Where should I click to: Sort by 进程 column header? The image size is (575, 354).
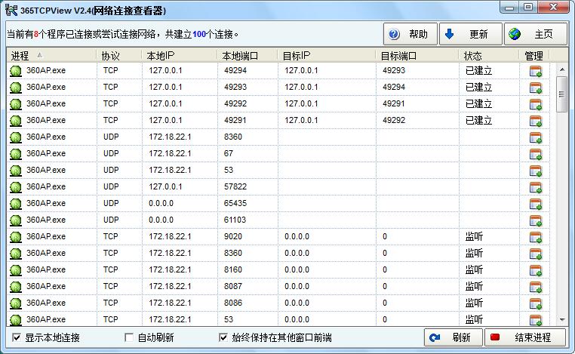coord(51,55)
